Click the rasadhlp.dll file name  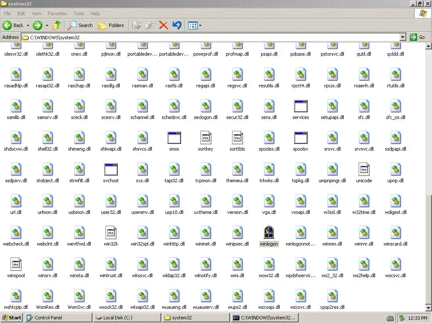[16, 86]
